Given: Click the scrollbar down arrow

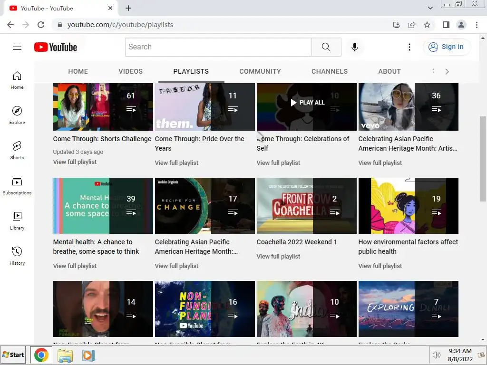Looking at the screenshot, I should tap(483, 340).
